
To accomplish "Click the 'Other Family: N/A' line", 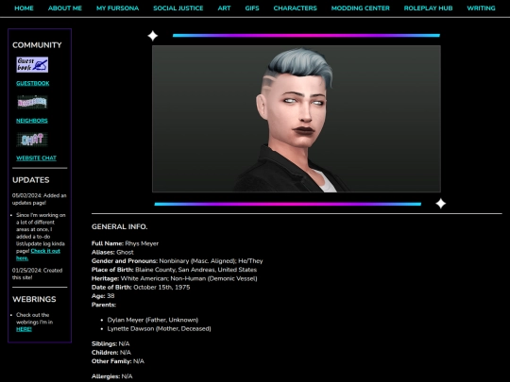I will (x=118, y=361).
